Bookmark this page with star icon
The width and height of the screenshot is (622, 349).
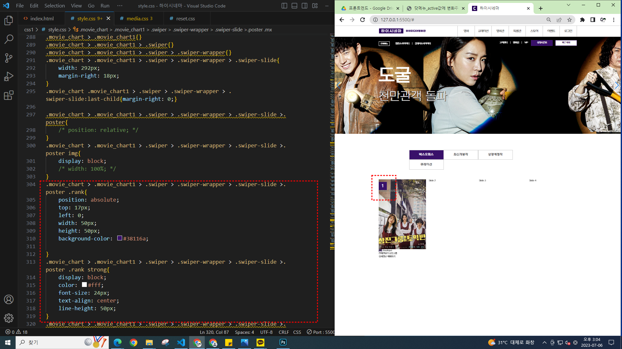click(570, 20)
